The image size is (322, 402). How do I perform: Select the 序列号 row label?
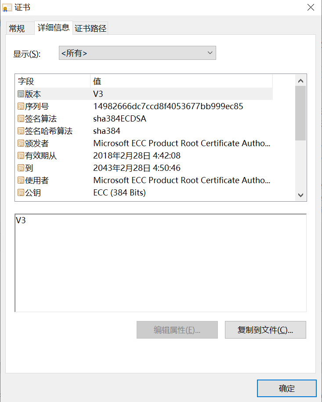coord(37,107)
